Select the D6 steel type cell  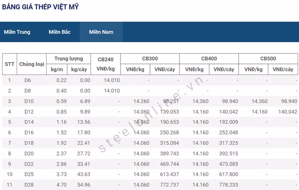coord(28,80)
